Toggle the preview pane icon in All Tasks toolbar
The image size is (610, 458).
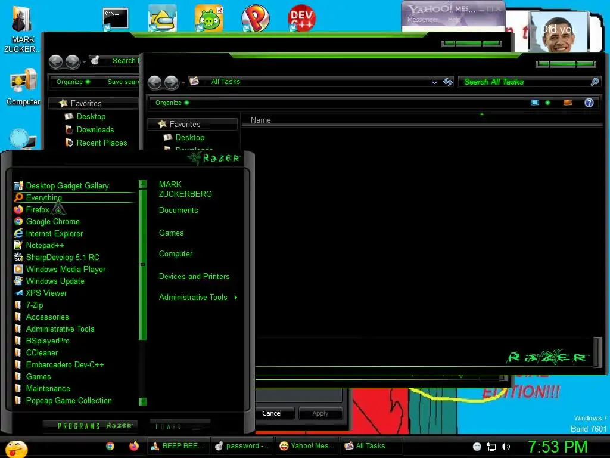click(568, 103)
